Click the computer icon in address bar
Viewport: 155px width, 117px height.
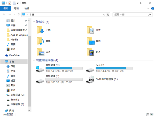(x=24, y=14)
